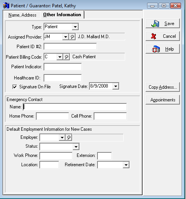Click the Healthcare ID input field

click(63, 78)
